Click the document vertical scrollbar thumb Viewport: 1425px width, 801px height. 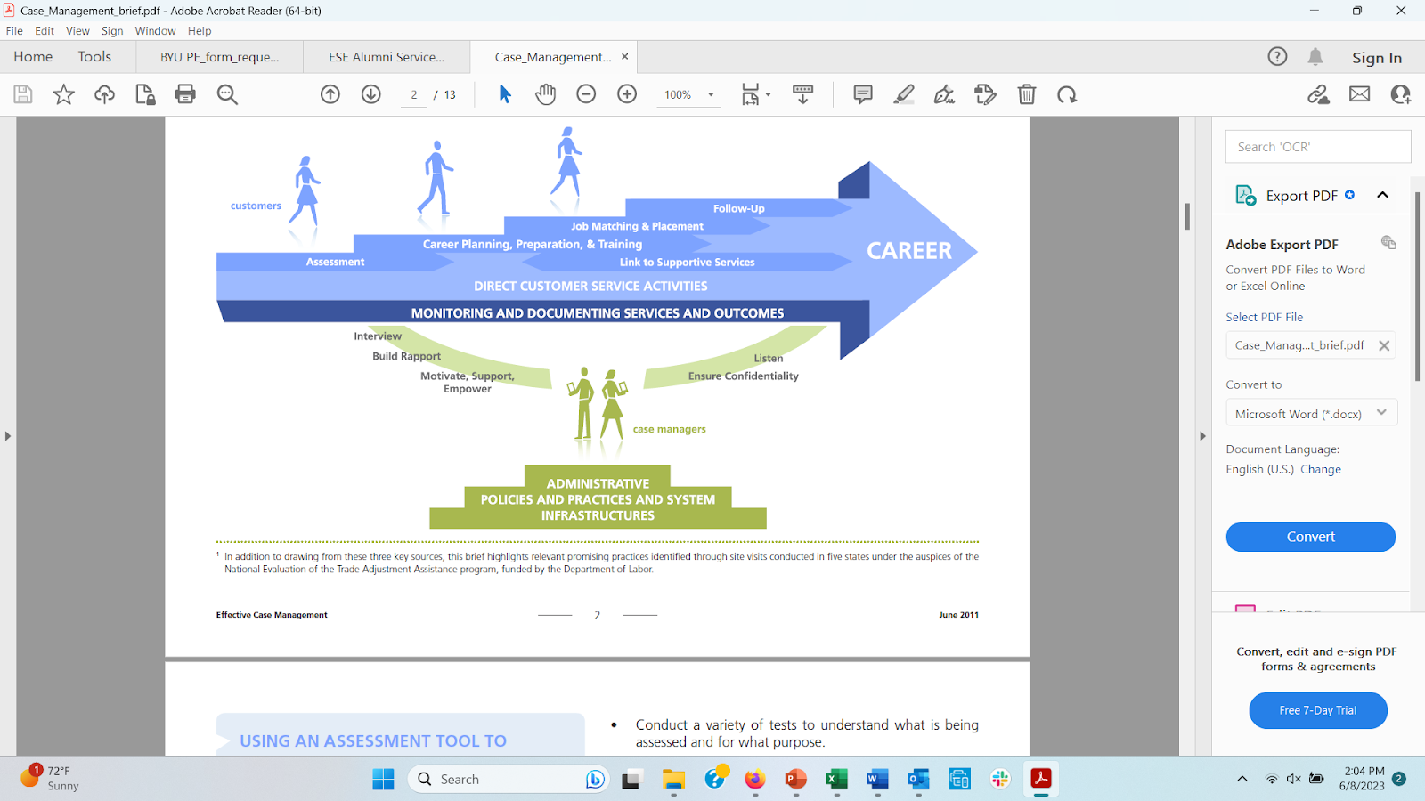[x=1187, y=216]
